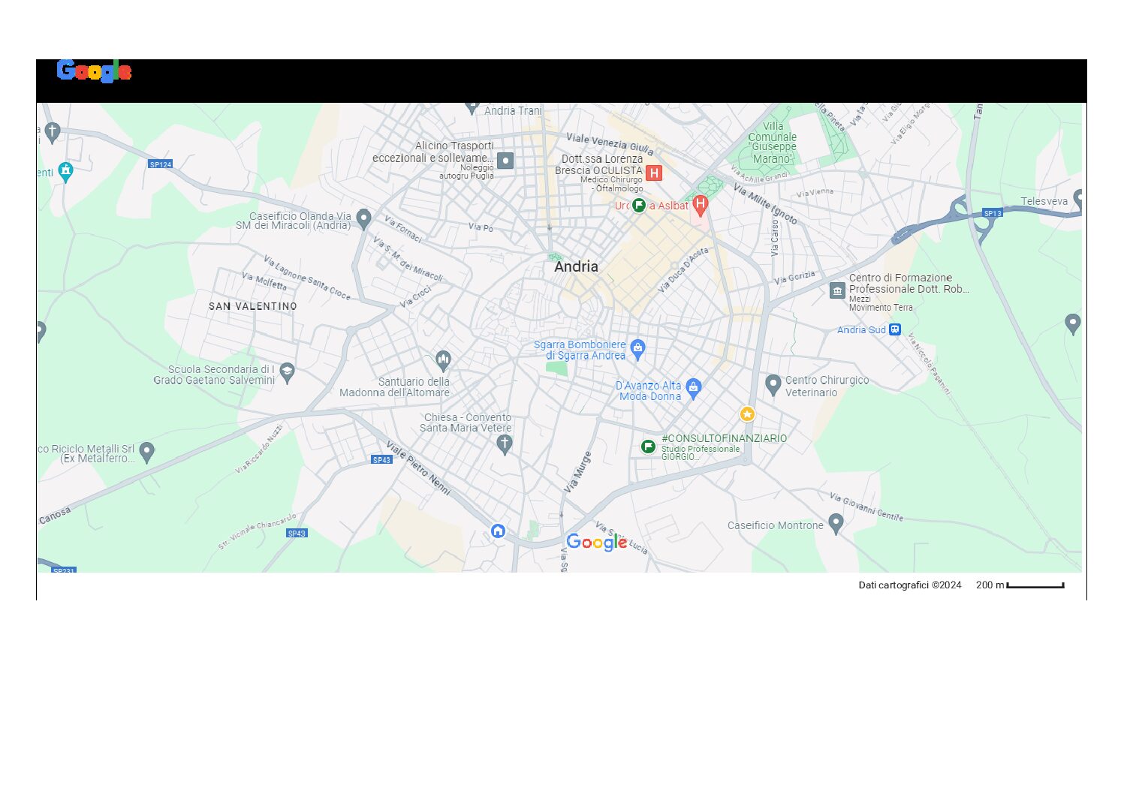This screenshot has width=1124, height=794.
Task: Open the 'Sgarra Bomboniere di Sgarra Andrea' label
Action: 580,350
